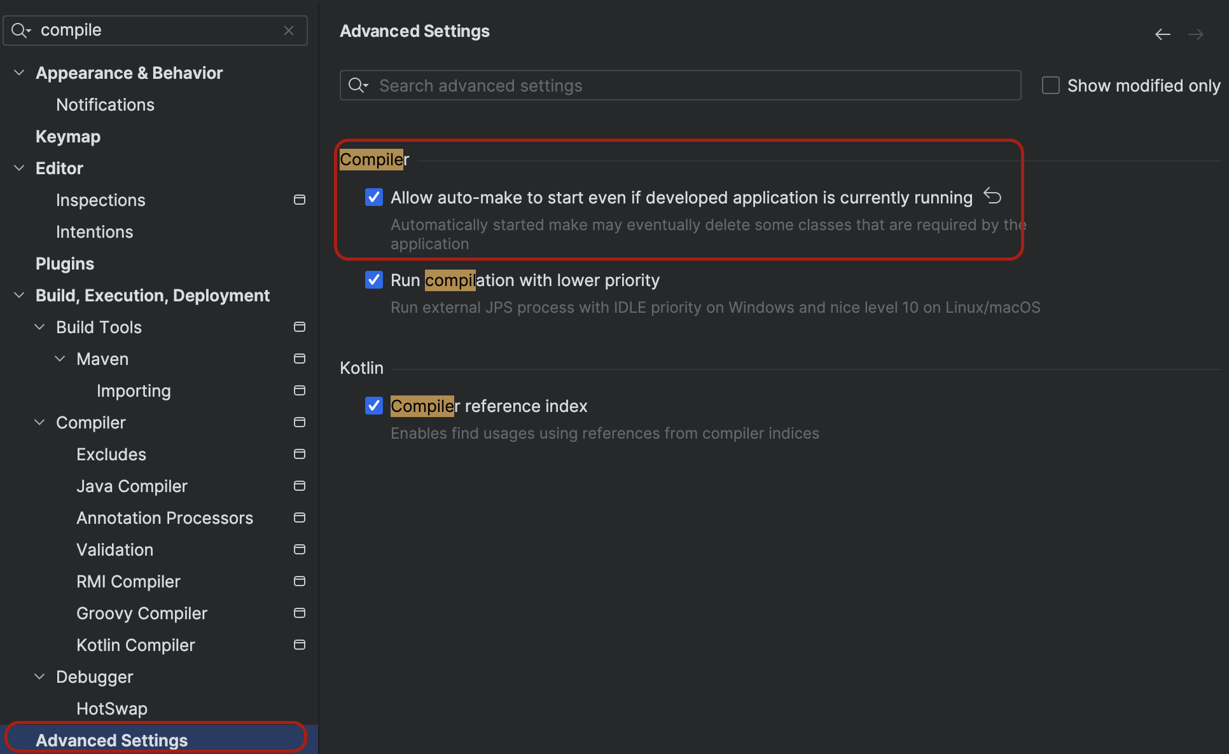Open Kotlin Compiler settings page

[x=135, y=645]
